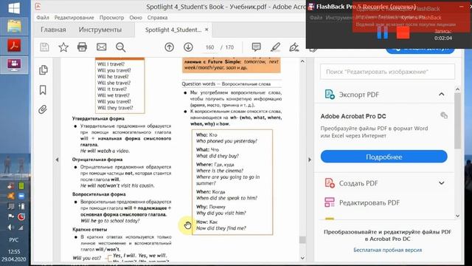
Task: Select the Spotlight 4_Student document tab
Action: (173, 30)
